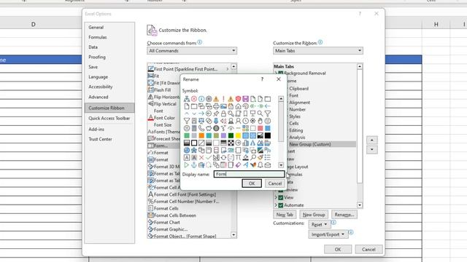Select the red X cross-mark symbol
This screenshot has width=467, height=262.
coord(201,157)
